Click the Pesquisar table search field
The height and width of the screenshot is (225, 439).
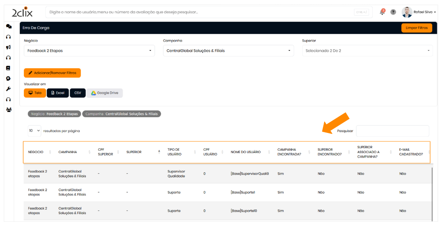tap(392, 131)
